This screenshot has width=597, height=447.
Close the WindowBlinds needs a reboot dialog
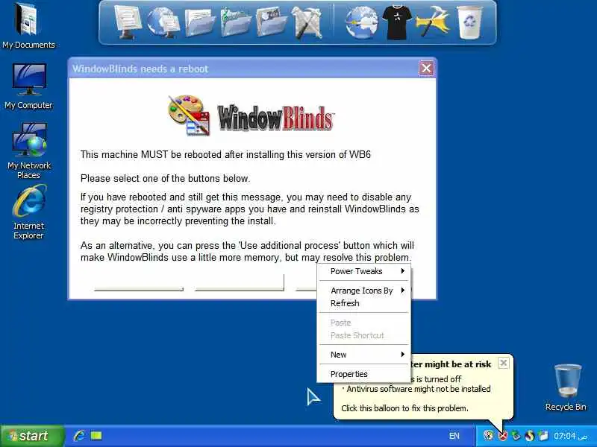426,69
